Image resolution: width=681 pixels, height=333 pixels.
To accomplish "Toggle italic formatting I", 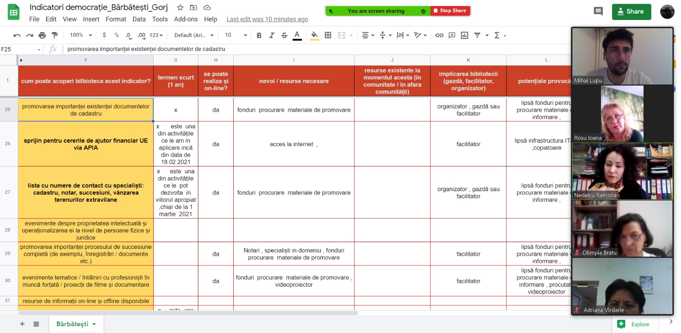I will point(272,35).
